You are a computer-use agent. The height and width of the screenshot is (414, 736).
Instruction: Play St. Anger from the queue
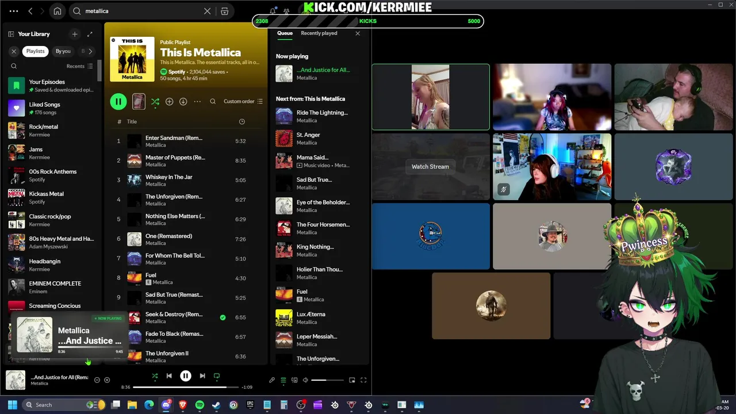click(319, 139)
